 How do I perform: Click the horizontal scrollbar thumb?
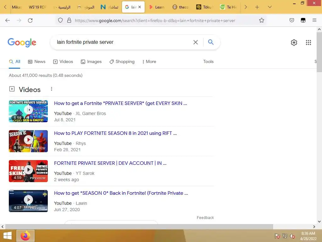pos(139,227)
